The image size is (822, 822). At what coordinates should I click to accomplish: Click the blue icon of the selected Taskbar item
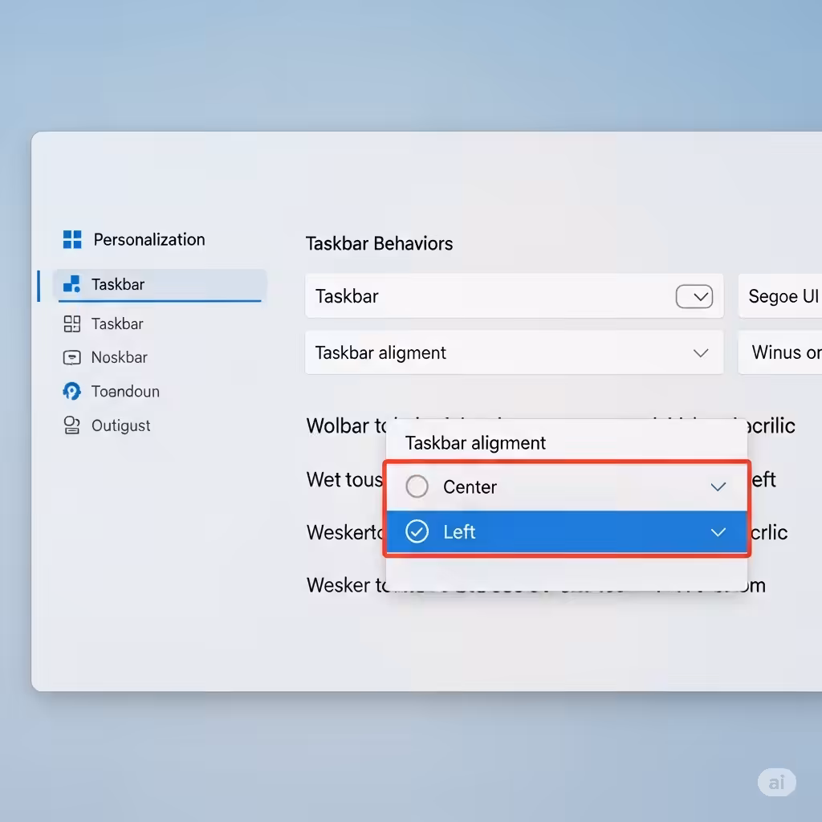coord(71,283)
